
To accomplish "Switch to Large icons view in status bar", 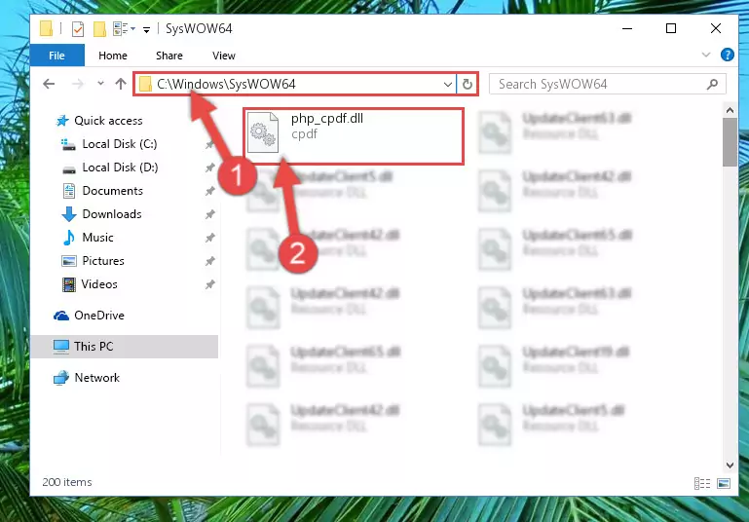I will point(724,483).
